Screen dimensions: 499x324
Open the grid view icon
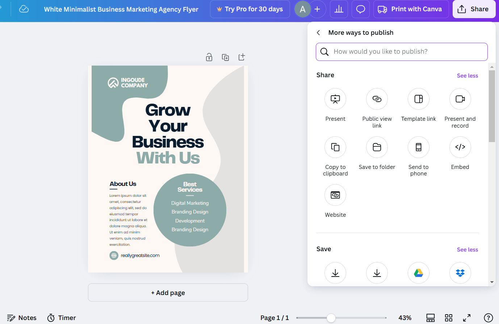449,318
